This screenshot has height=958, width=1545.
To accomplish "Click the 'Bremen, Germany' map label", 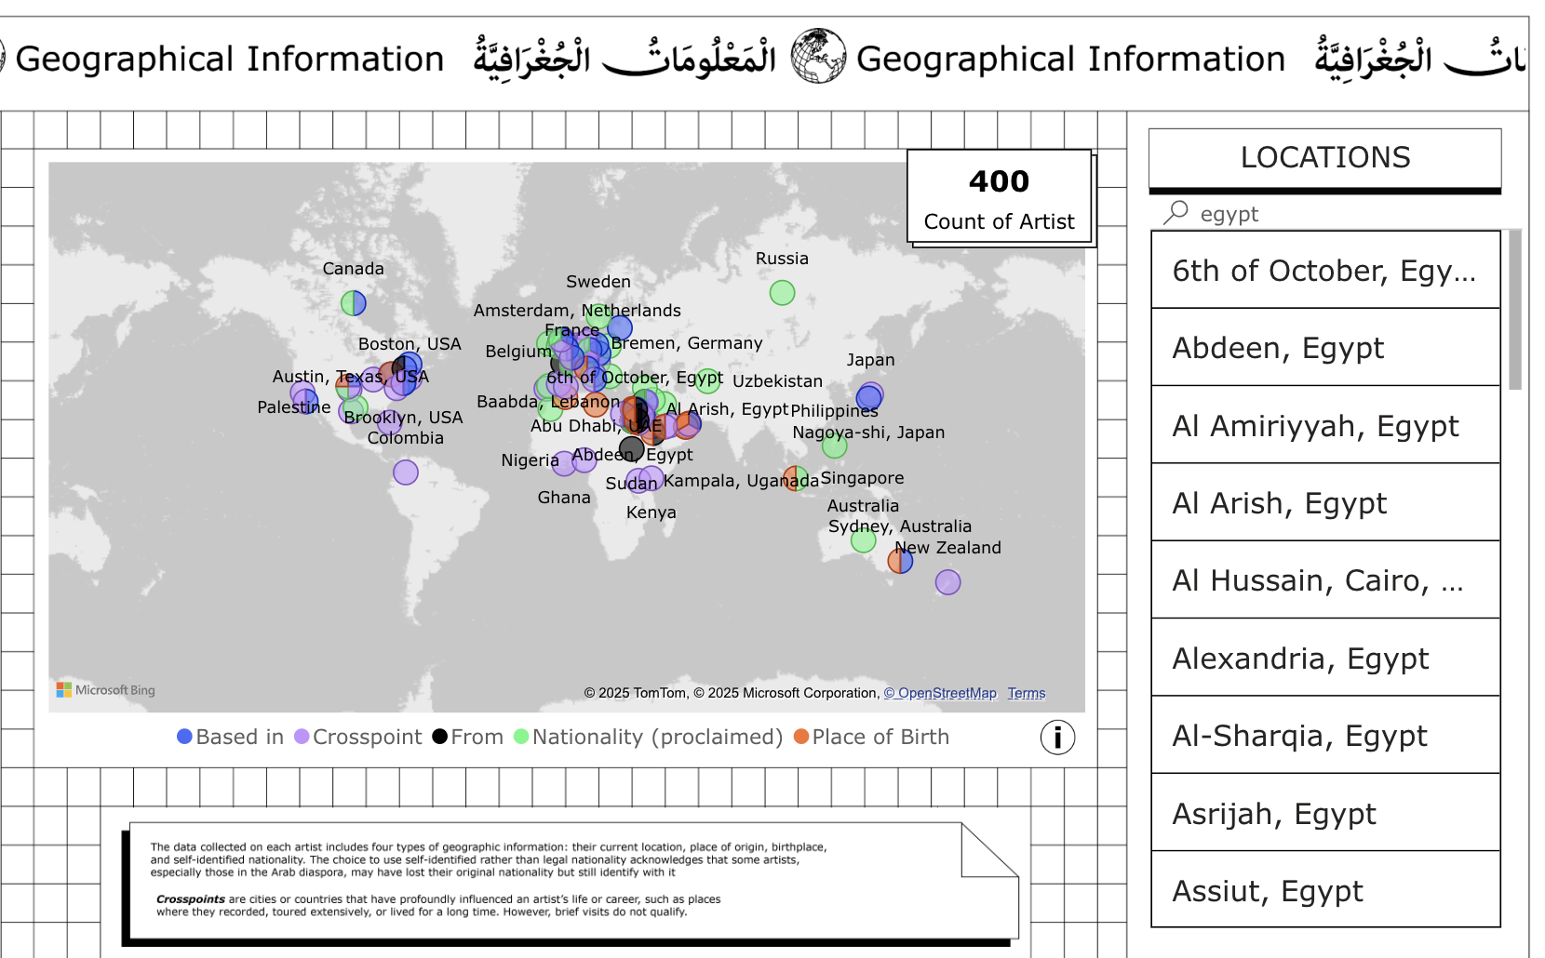I will (x=687, y=343).
